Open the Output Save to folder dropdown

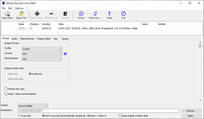33,106
